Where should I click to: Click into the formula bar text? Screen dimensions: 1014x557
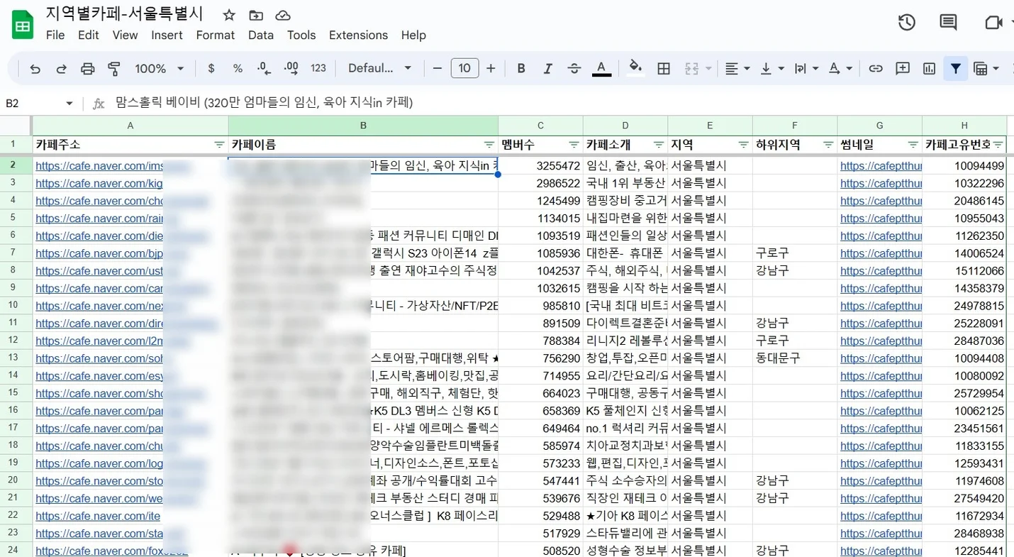click(264, 103)
